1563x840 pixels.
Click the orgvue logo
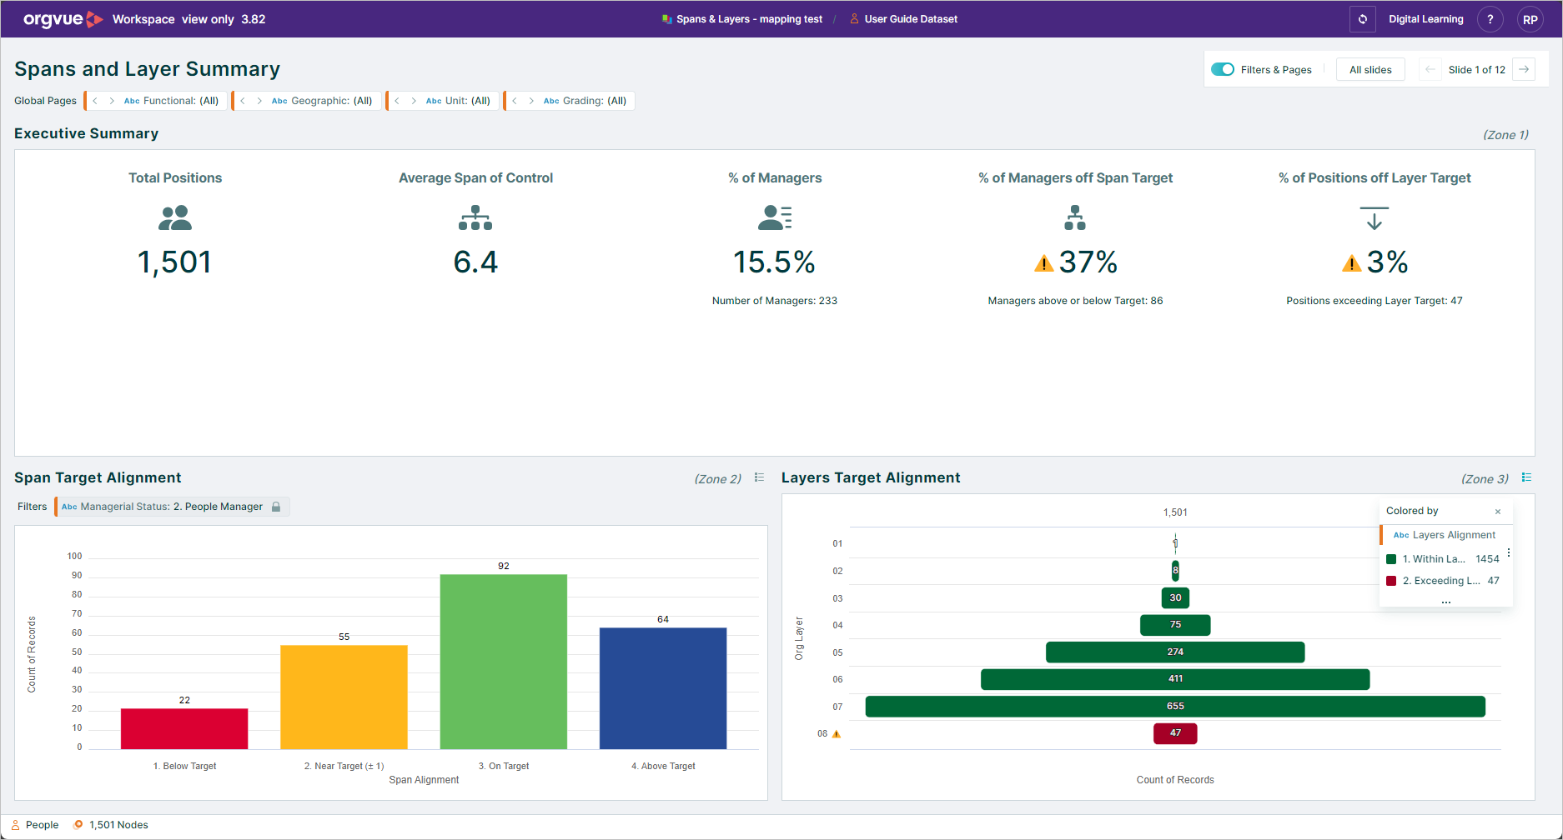point(63,19)
